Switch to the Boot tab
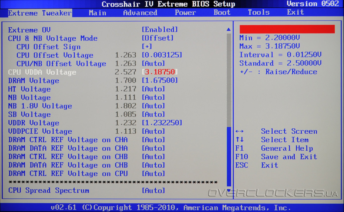The height and width of the screenshot is (212, 344). pos(222,13)
